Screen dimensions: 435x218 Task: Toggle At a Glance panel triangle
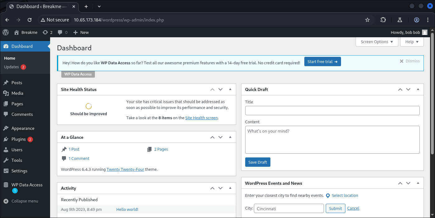(x=230, y=137)
